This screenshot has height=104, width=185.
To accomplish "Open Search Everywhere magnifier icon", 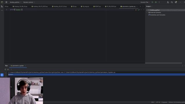I will 172,2.
